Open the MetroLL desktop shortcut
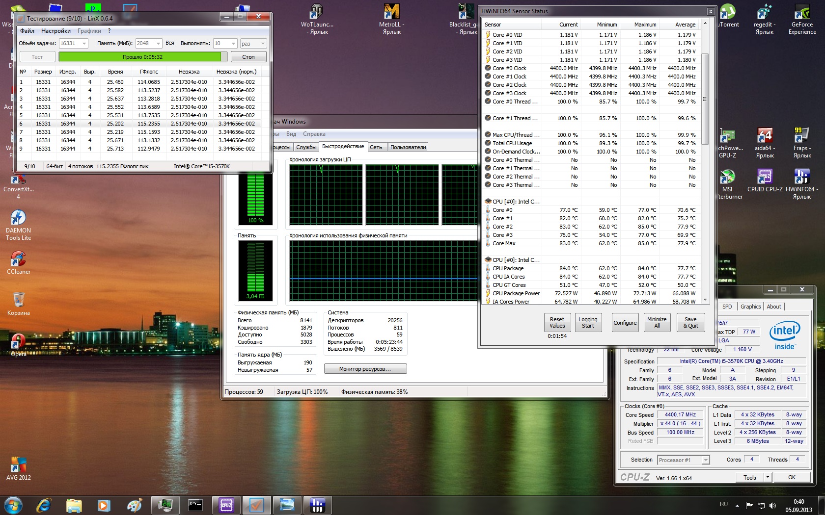 [x=391, y=19]
